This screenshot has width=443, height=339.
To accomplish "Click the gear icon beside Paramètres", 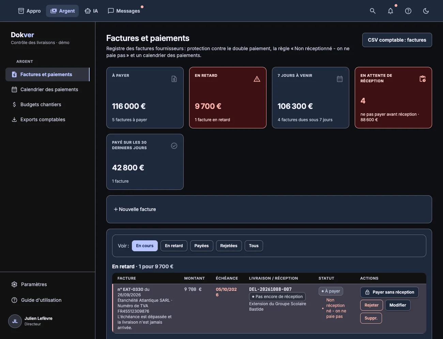I will [x=14, y=284].
